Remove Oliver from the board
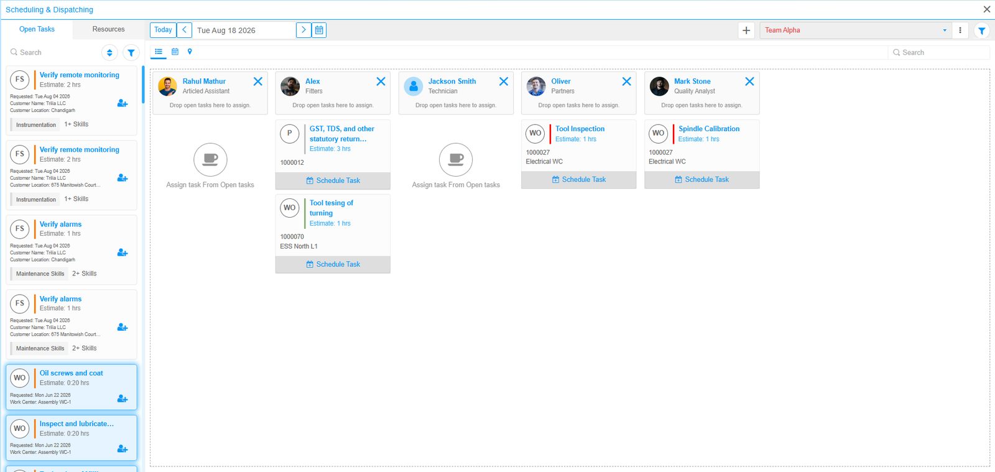The height and width of the screenshot is (472, 995). point(627,81)
